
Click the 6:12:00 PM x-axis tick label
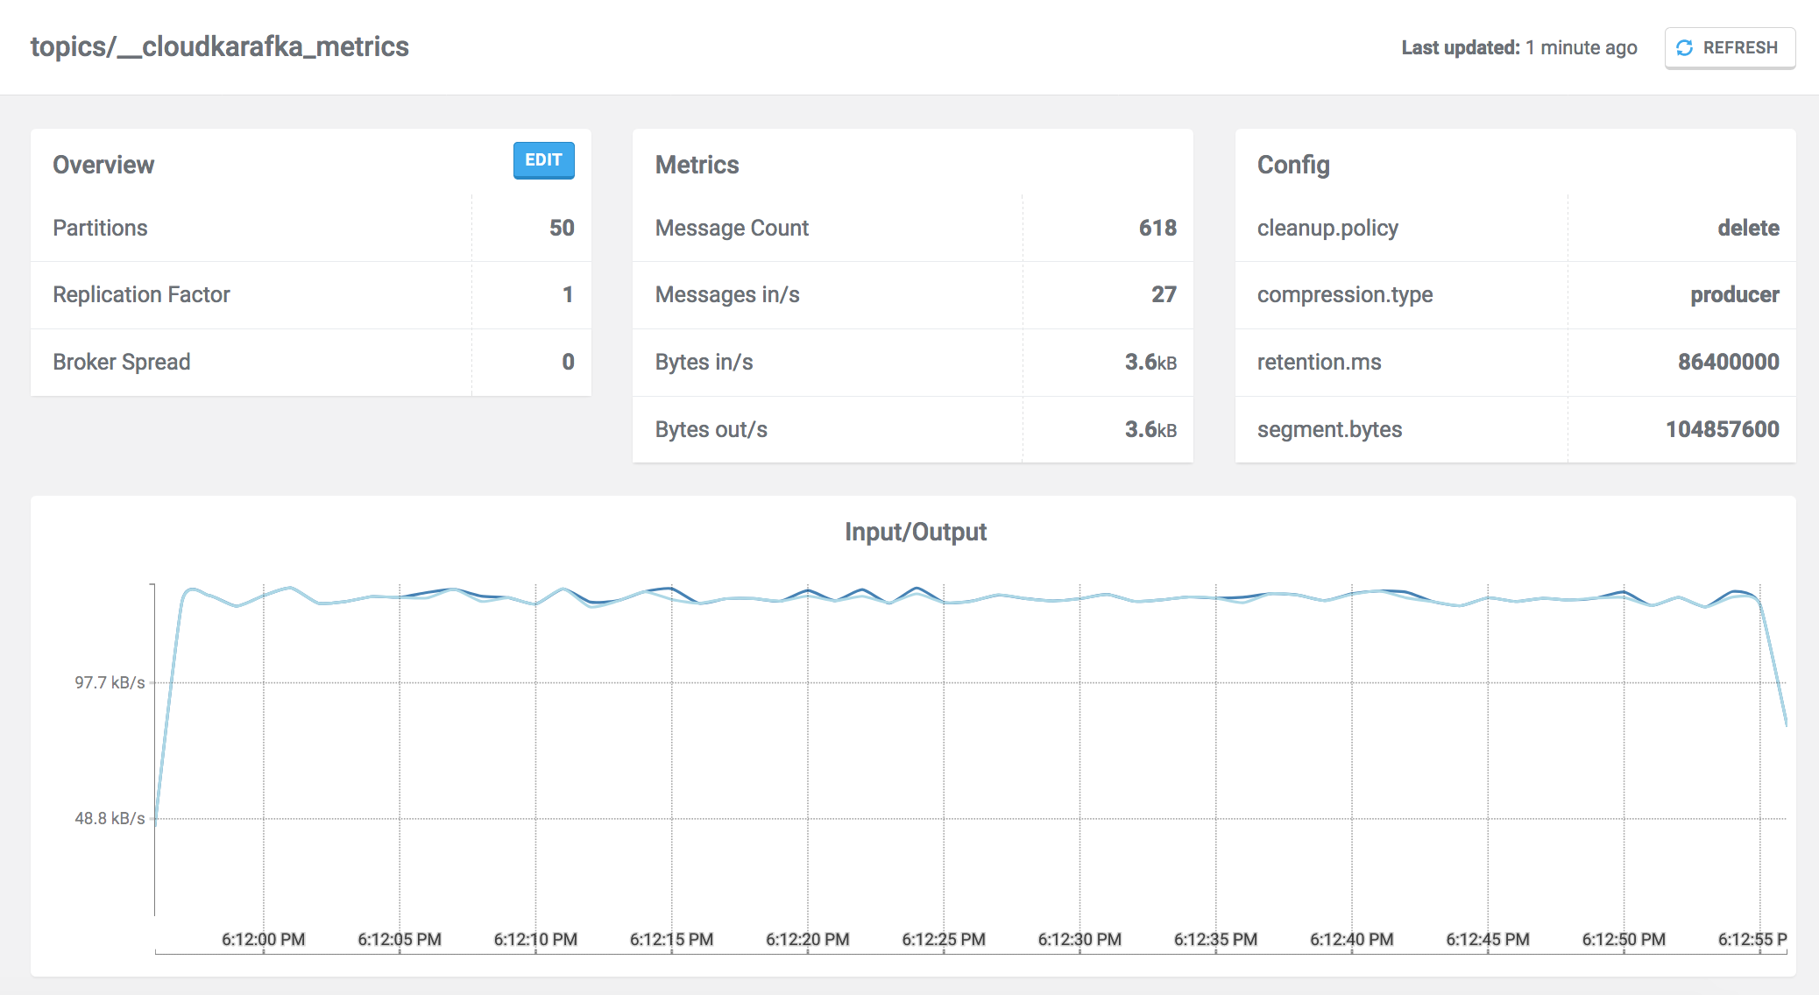pos(263,939)
